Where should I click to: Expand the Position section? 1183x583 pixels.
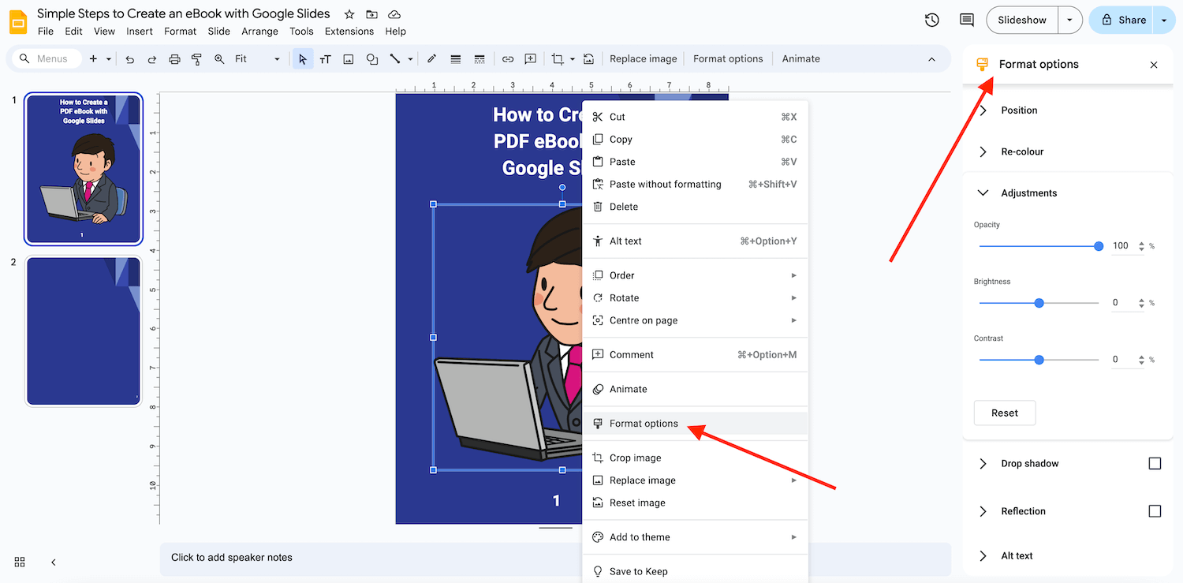tap(1018, 110)
